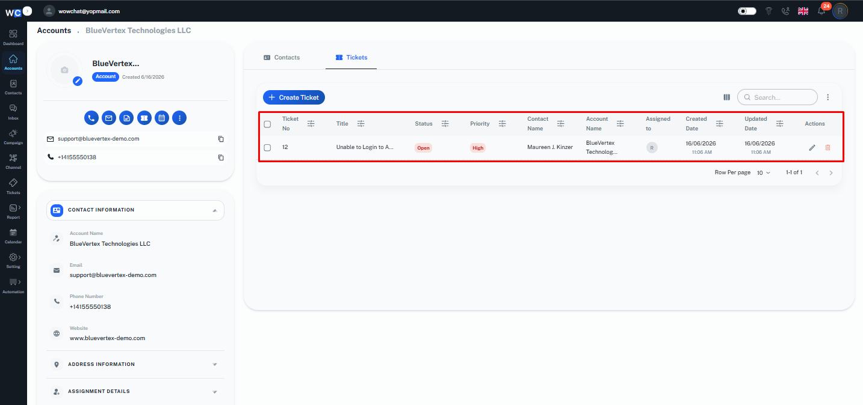Open the three-dot menu next to search
This screenshot has height=405, width=863.
828,97
